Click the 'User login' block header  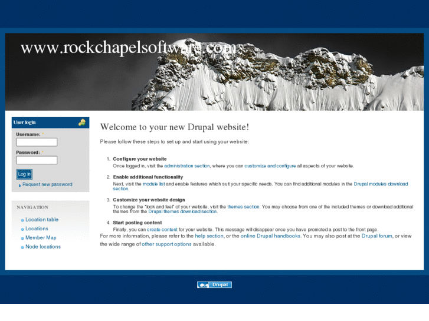click(50, 123)
